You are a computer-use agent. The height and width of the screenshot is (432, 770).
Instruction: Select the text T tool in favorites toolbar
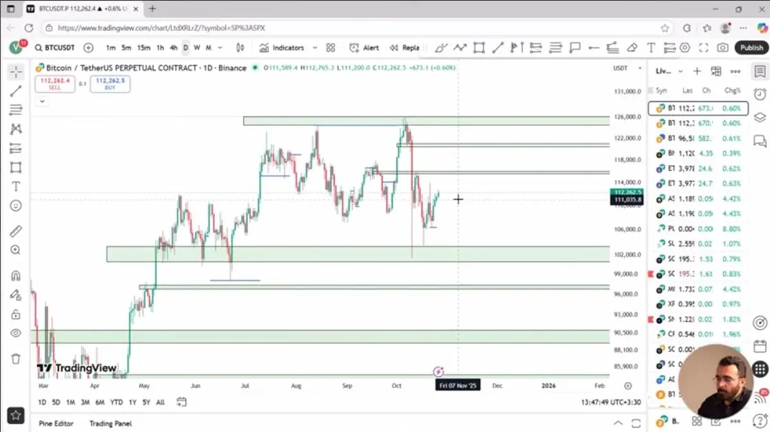(651, 48)
